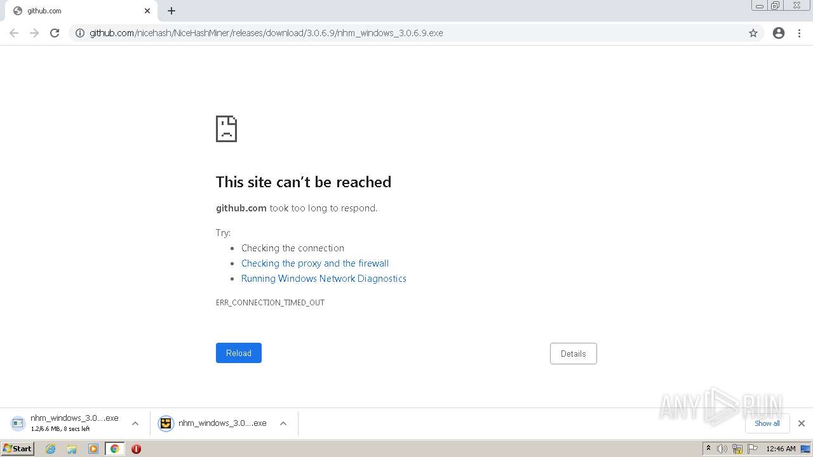Open the volume speaker tray icon
813x457 pixels.
click(722, 449)
